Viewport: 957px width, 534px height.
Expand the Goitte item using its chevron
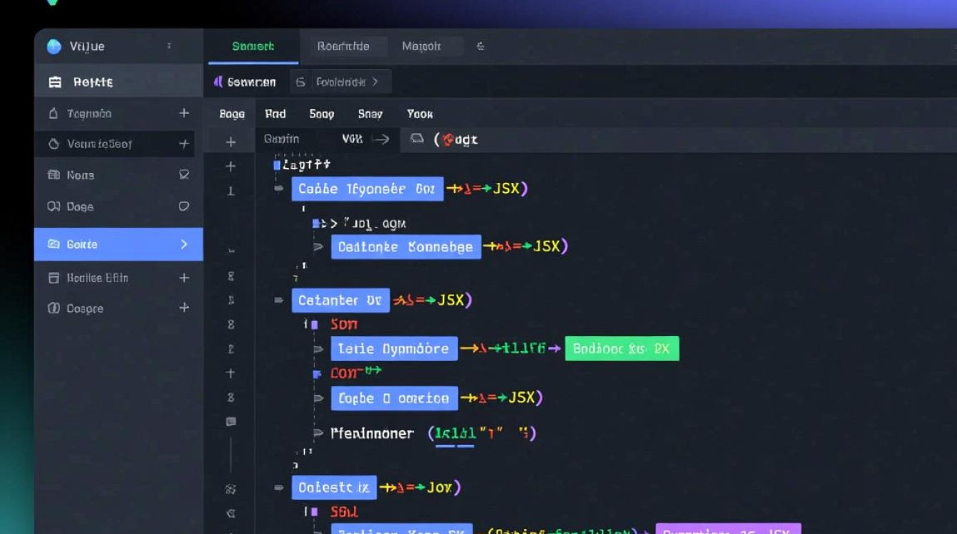pyautogui.click(x=184, y=244)
